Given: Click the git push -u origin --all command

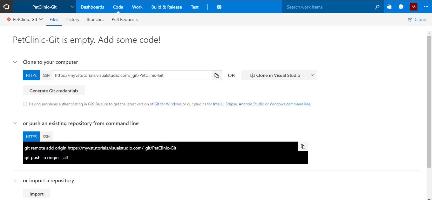Looking at the screenshot, I should [x=46, y=157].
